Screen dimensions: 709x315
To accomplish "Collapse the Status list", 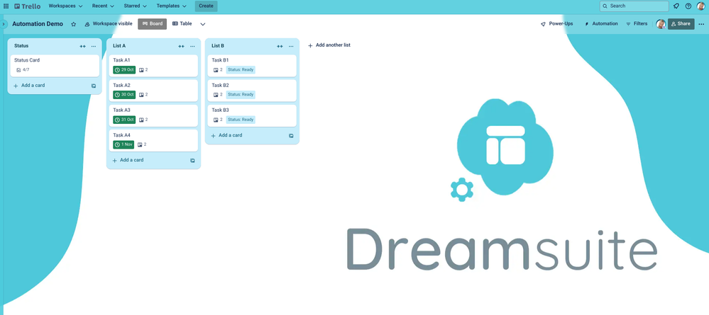I will (x=83, y=46).
